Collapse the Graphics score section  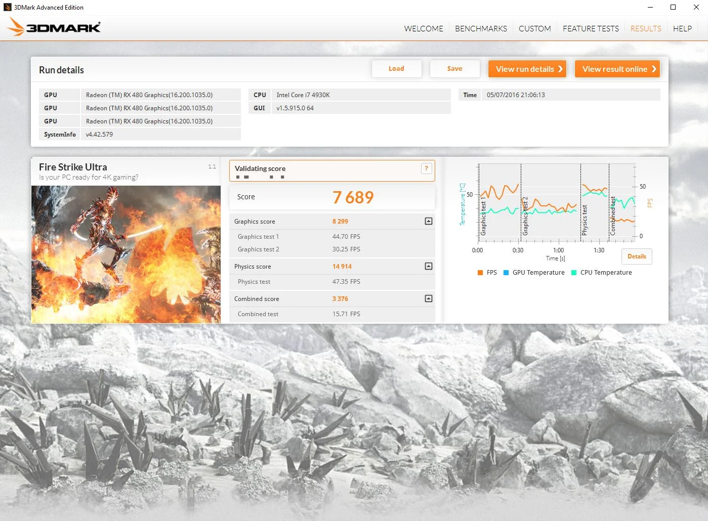click(x=429, y=221)
